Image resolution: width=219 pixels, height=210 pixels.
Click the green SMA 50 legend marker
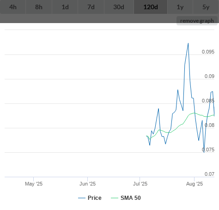coord(115,198)
